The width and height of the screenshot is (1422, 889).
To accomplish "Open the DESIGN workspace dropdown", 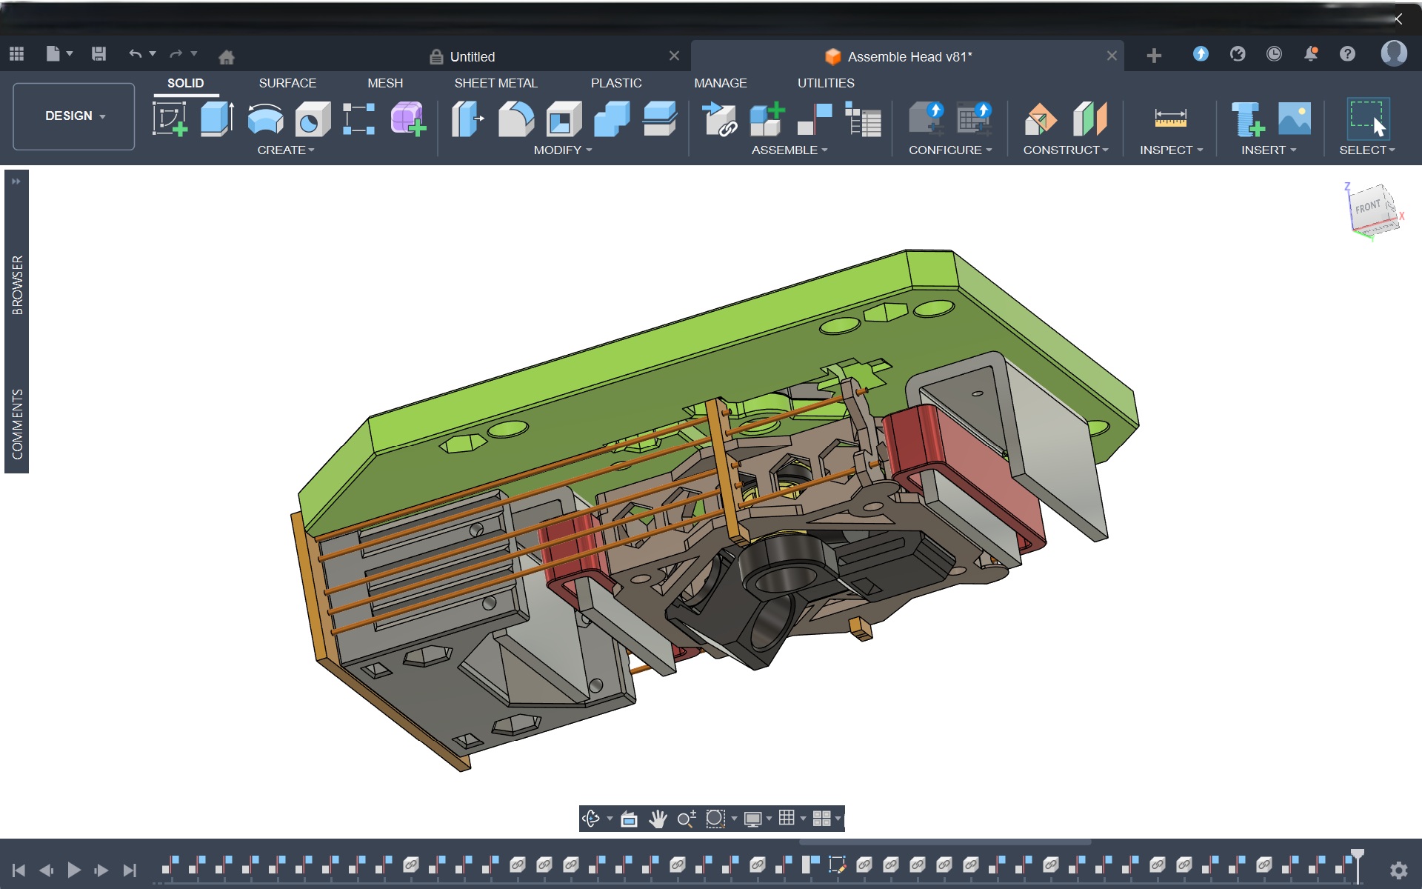I will [x=74, y=116].
